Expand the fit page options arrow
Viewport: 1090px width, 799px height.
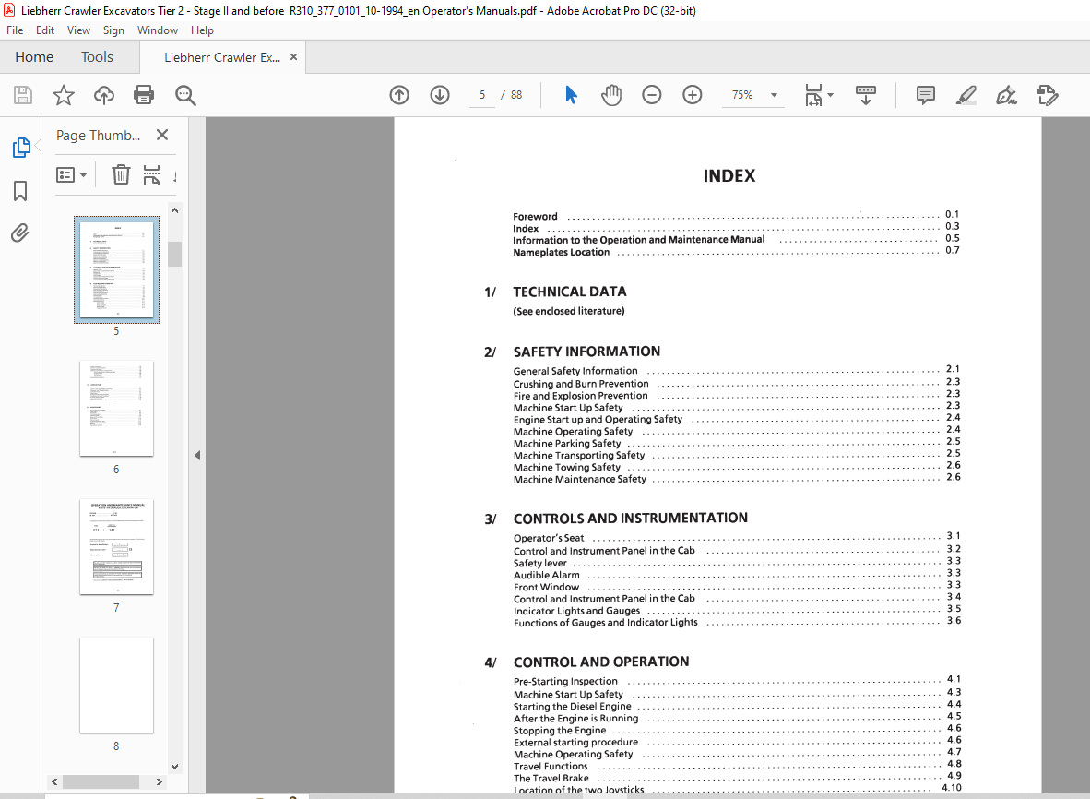(831, 95)
